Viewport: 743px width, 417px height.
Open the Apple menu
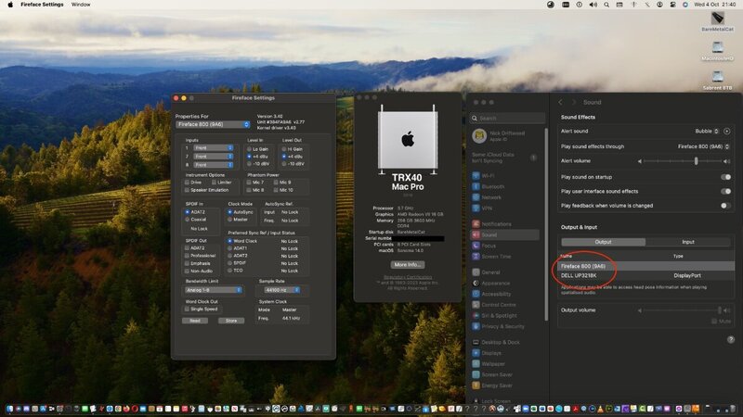point(10,5)
